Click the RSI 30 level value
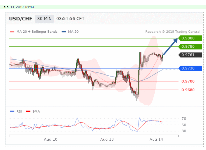 184,131
